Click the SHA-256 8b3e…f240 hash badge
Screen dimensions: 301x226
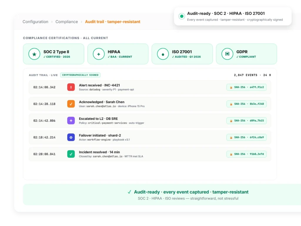coord(247,104)
